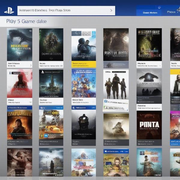
Task: Click the small round icon above the highlighted header tab
Action: pos(159,7)
